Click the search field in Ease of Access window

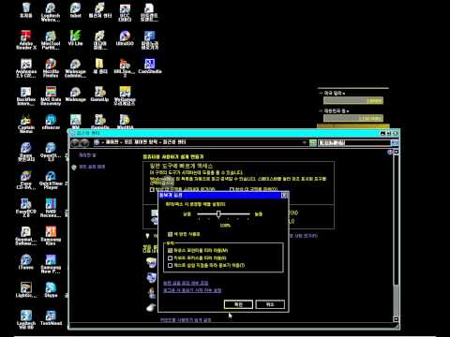[x=354, y=142]
